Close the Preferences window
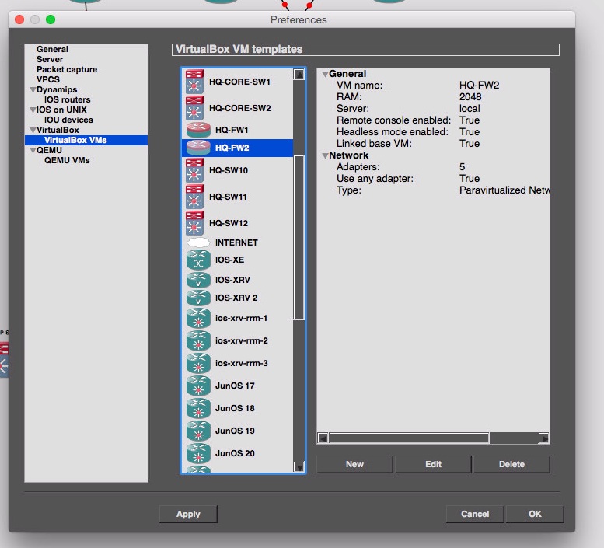The width and height of the screenshot is (604, 548). click(19, 19)
